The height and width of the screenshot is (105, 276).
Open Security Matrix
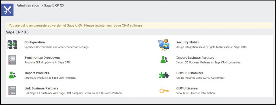188,42
